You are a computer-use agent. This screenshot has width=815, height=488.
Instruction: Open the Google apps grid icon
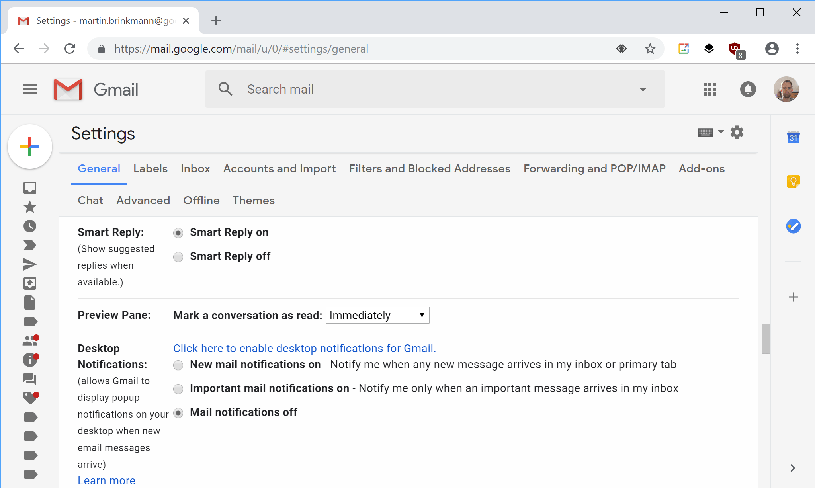(x=709, y=89)
